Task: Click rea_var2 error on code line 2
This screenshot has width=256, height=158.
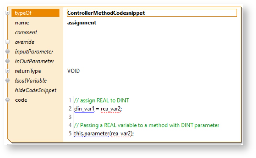Action: click(111, 109)
